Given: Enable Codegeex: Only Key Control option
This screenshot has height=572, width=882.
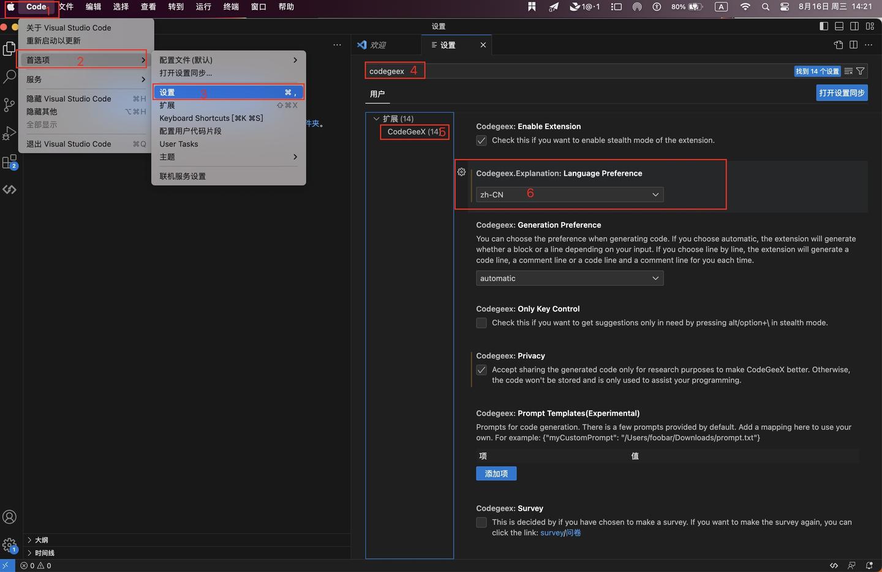Looking at the screenshot, I should [x=481, y=323].
